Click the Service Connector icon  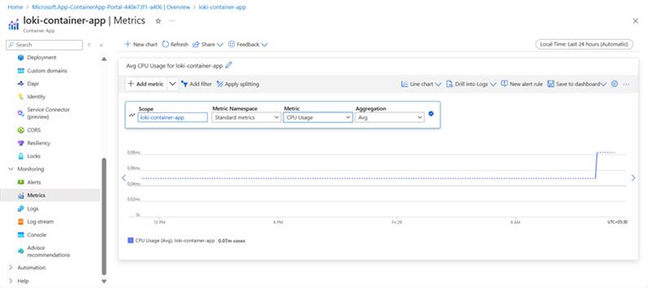point(21,113)
